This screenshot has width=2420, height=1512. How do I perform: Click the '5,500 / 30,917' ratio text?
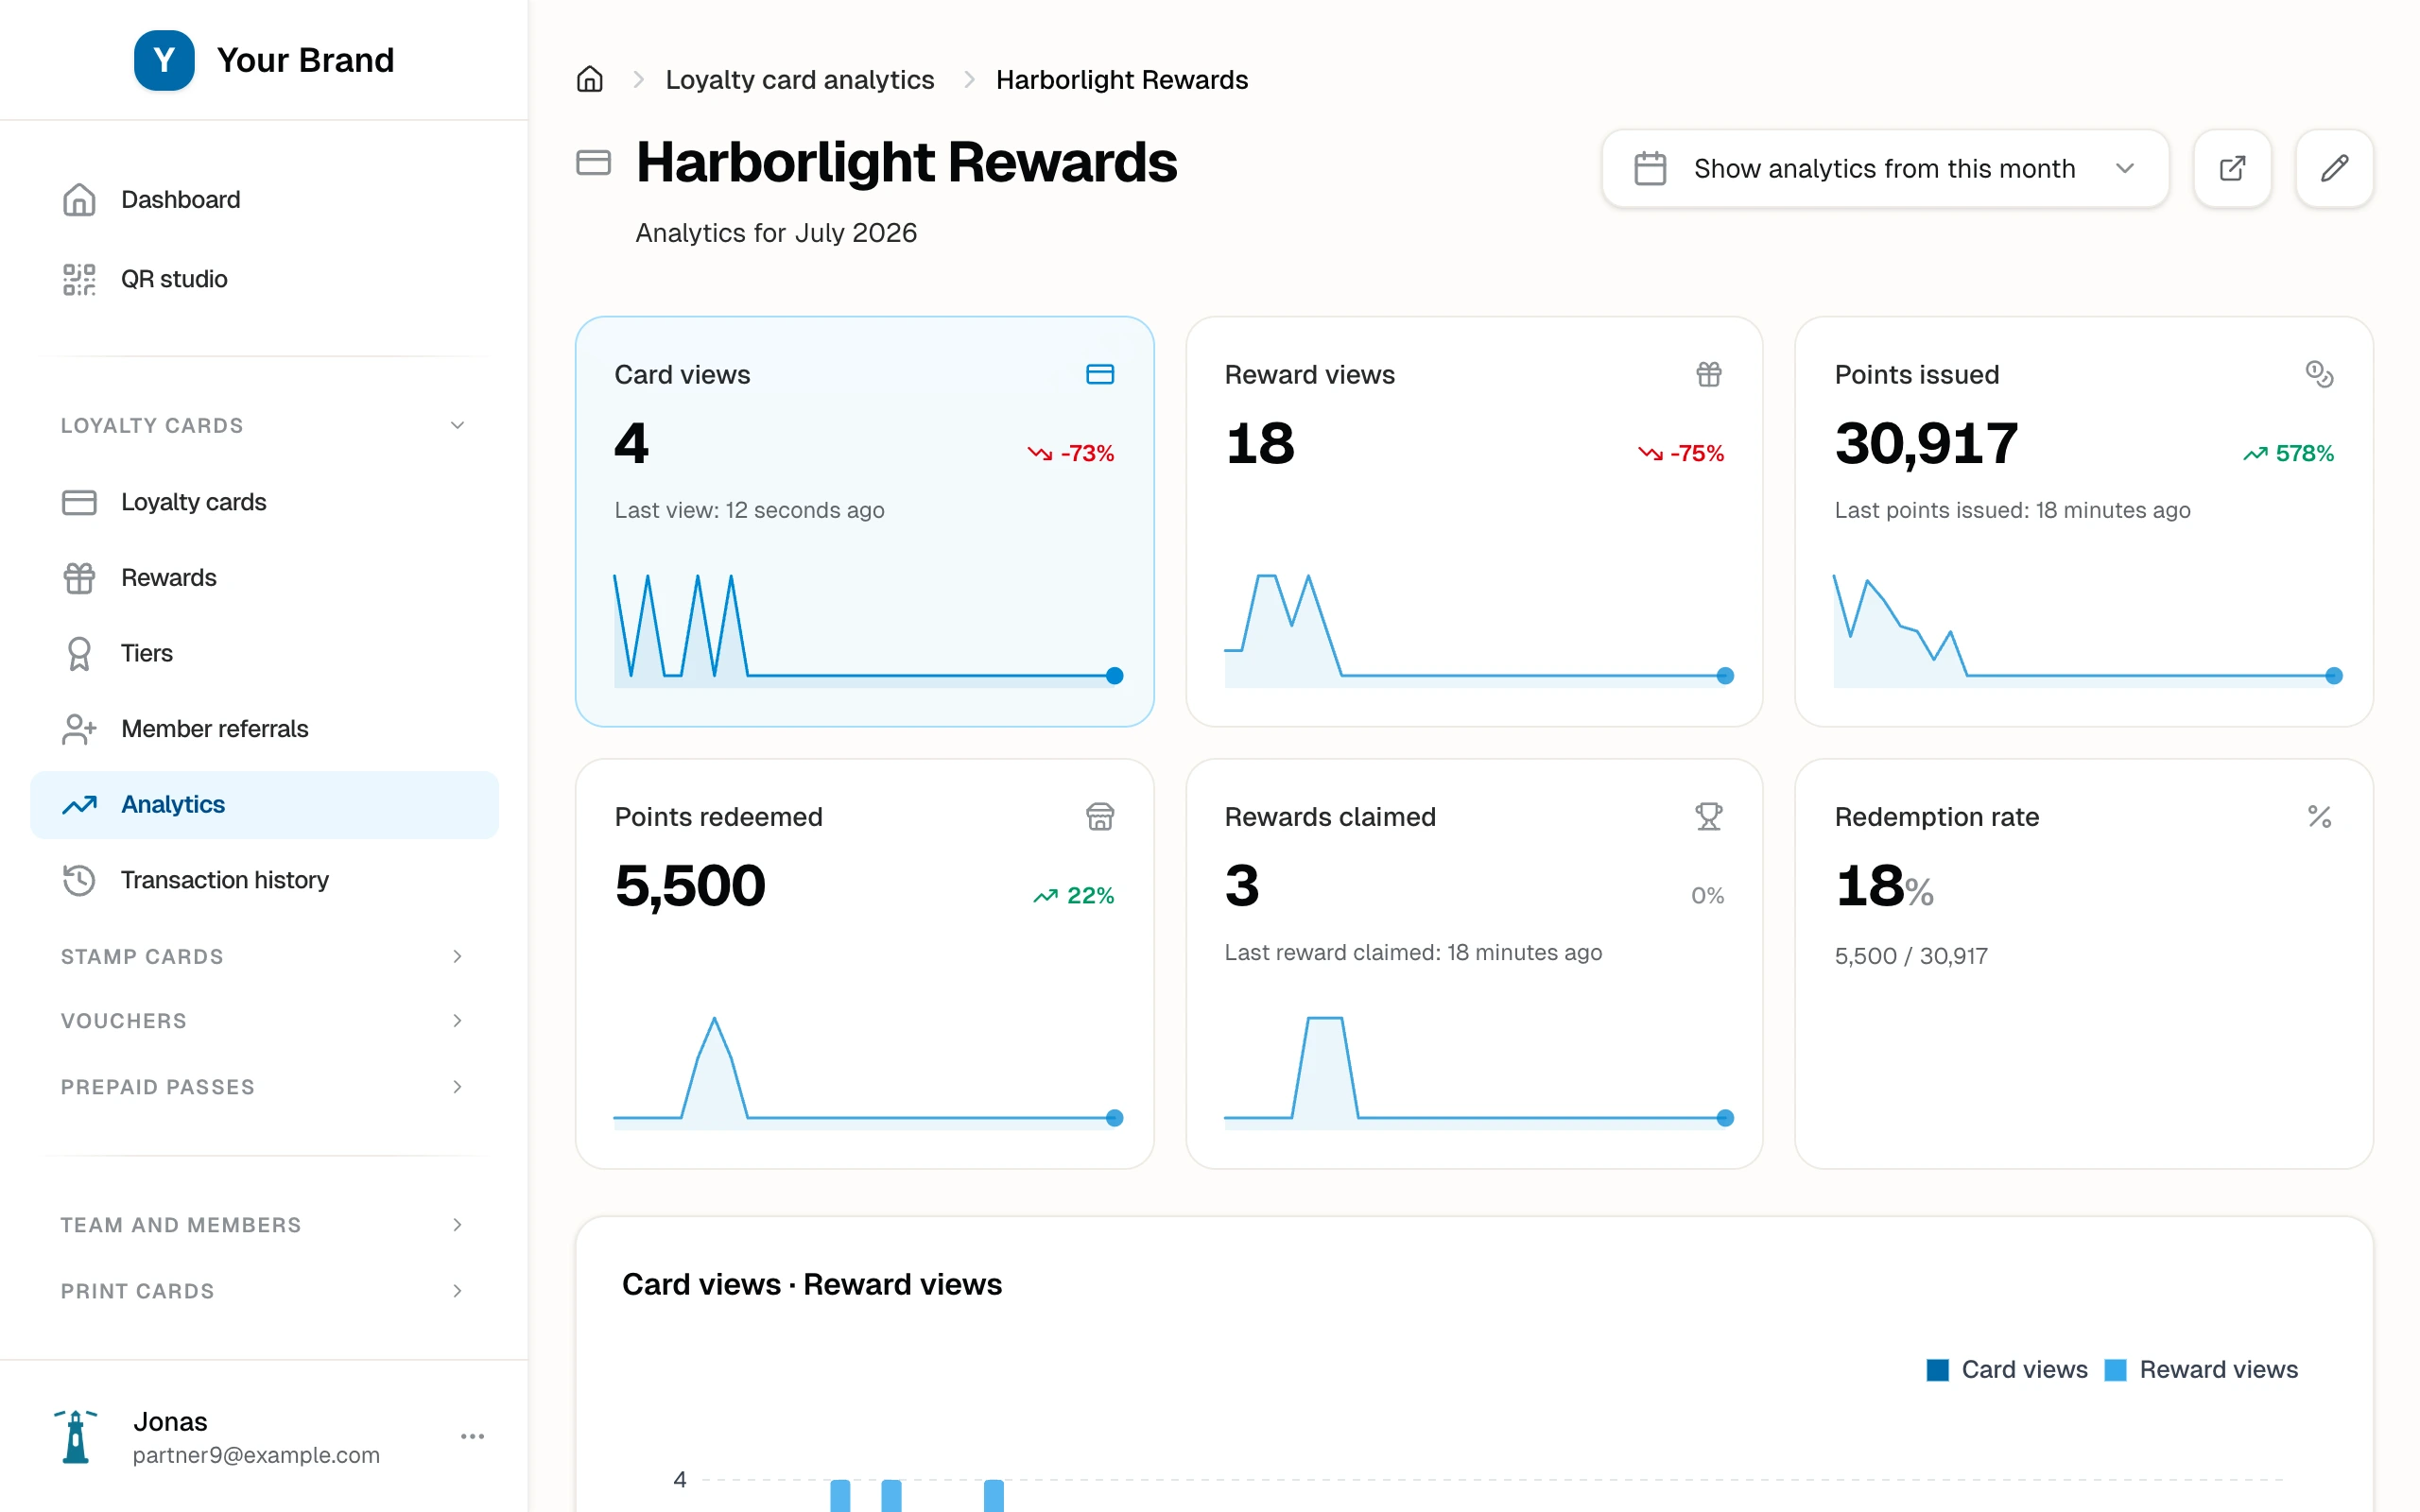coord(1911,956)
